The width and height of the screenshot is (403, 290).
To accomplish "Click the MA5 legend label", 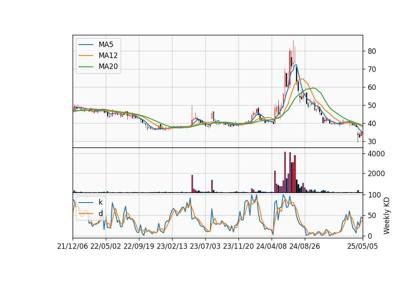I will click(x=106, y=45).
